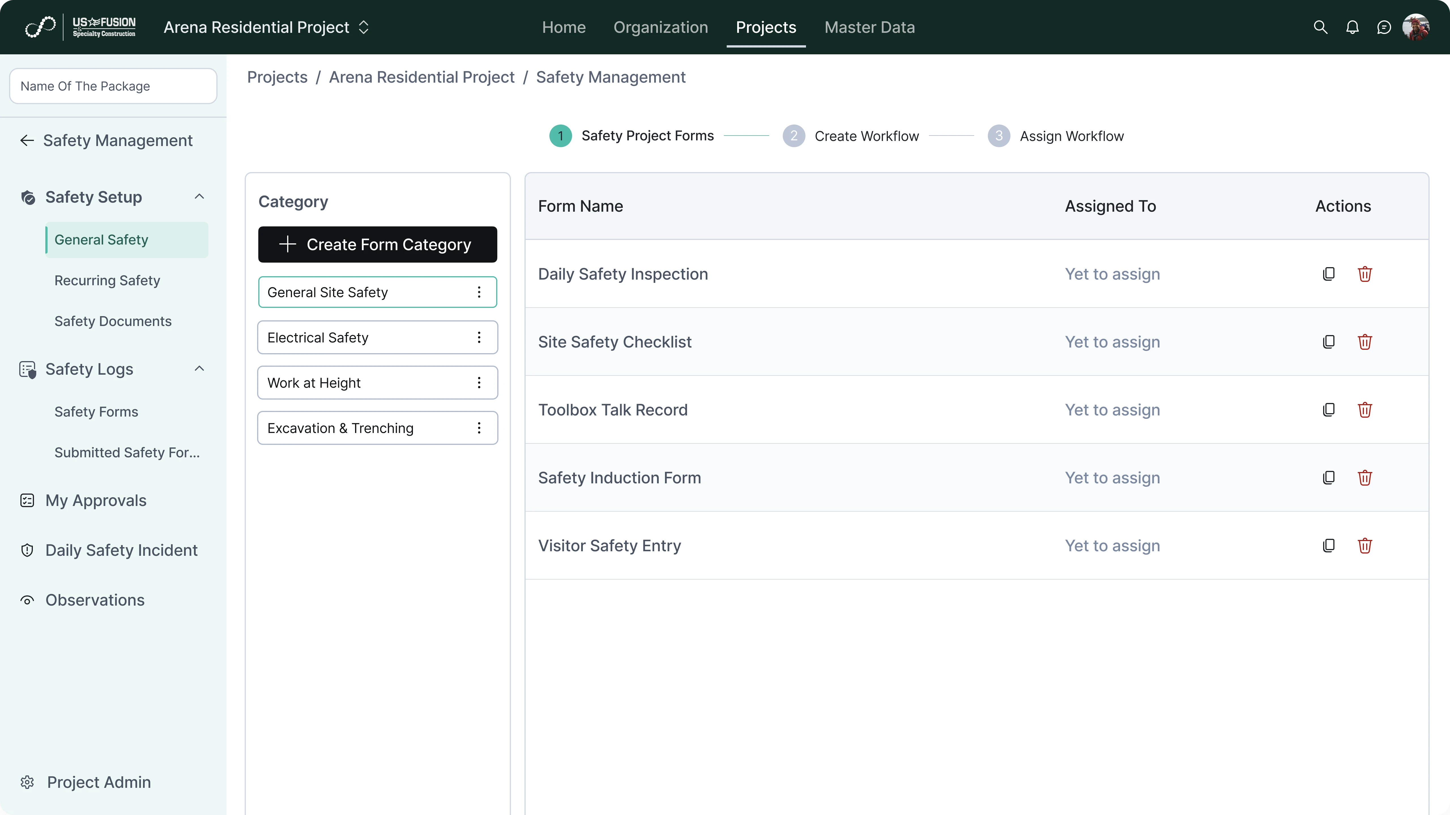Open the kebab menu on Electrical Safety

pos(479,337)
